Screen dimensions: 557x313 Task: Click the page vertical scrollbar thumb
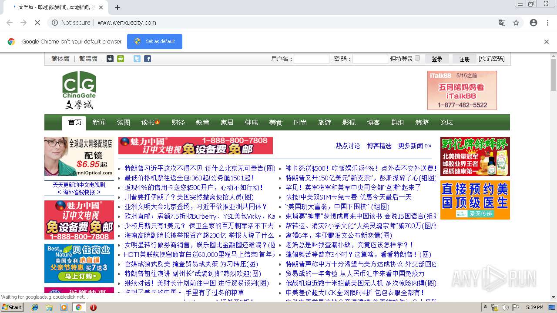coord(554,75)
